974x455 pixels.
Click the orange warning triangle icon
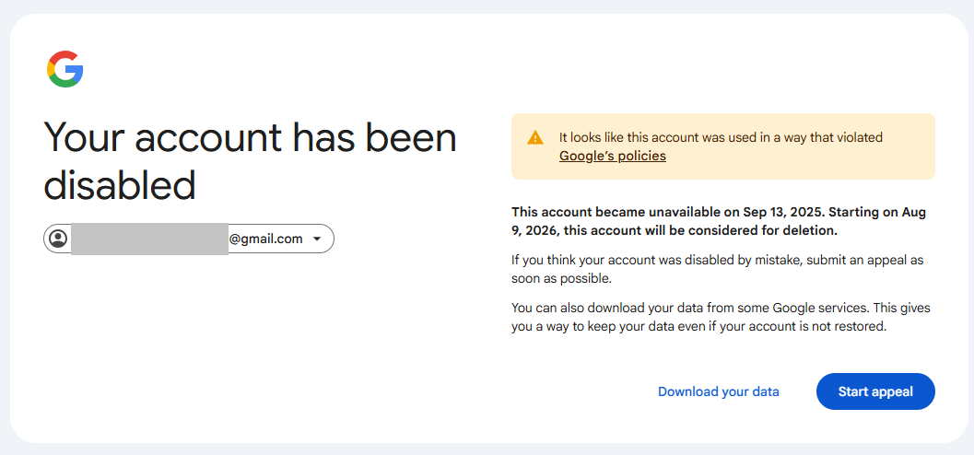535,138
